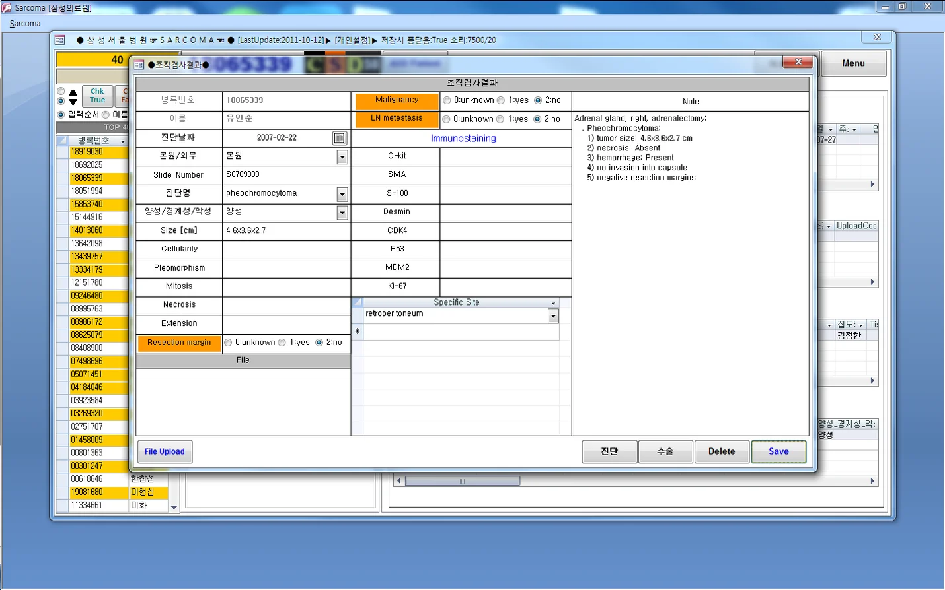Click the Menu button in background window
Screen dimensions: 945x590
(853, 63)
